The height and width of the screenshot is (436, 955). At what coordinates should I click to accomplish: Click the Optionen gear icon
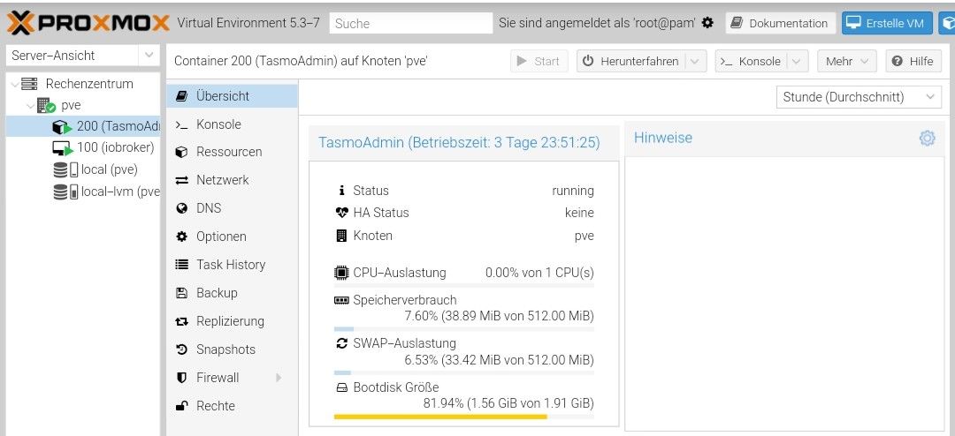pos(181,237)
